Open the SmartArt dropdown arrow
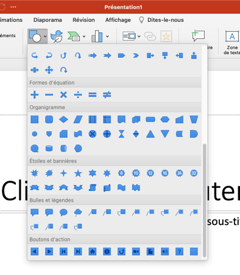The width and height of the screenshot is (240, 275). click(84, 37)
